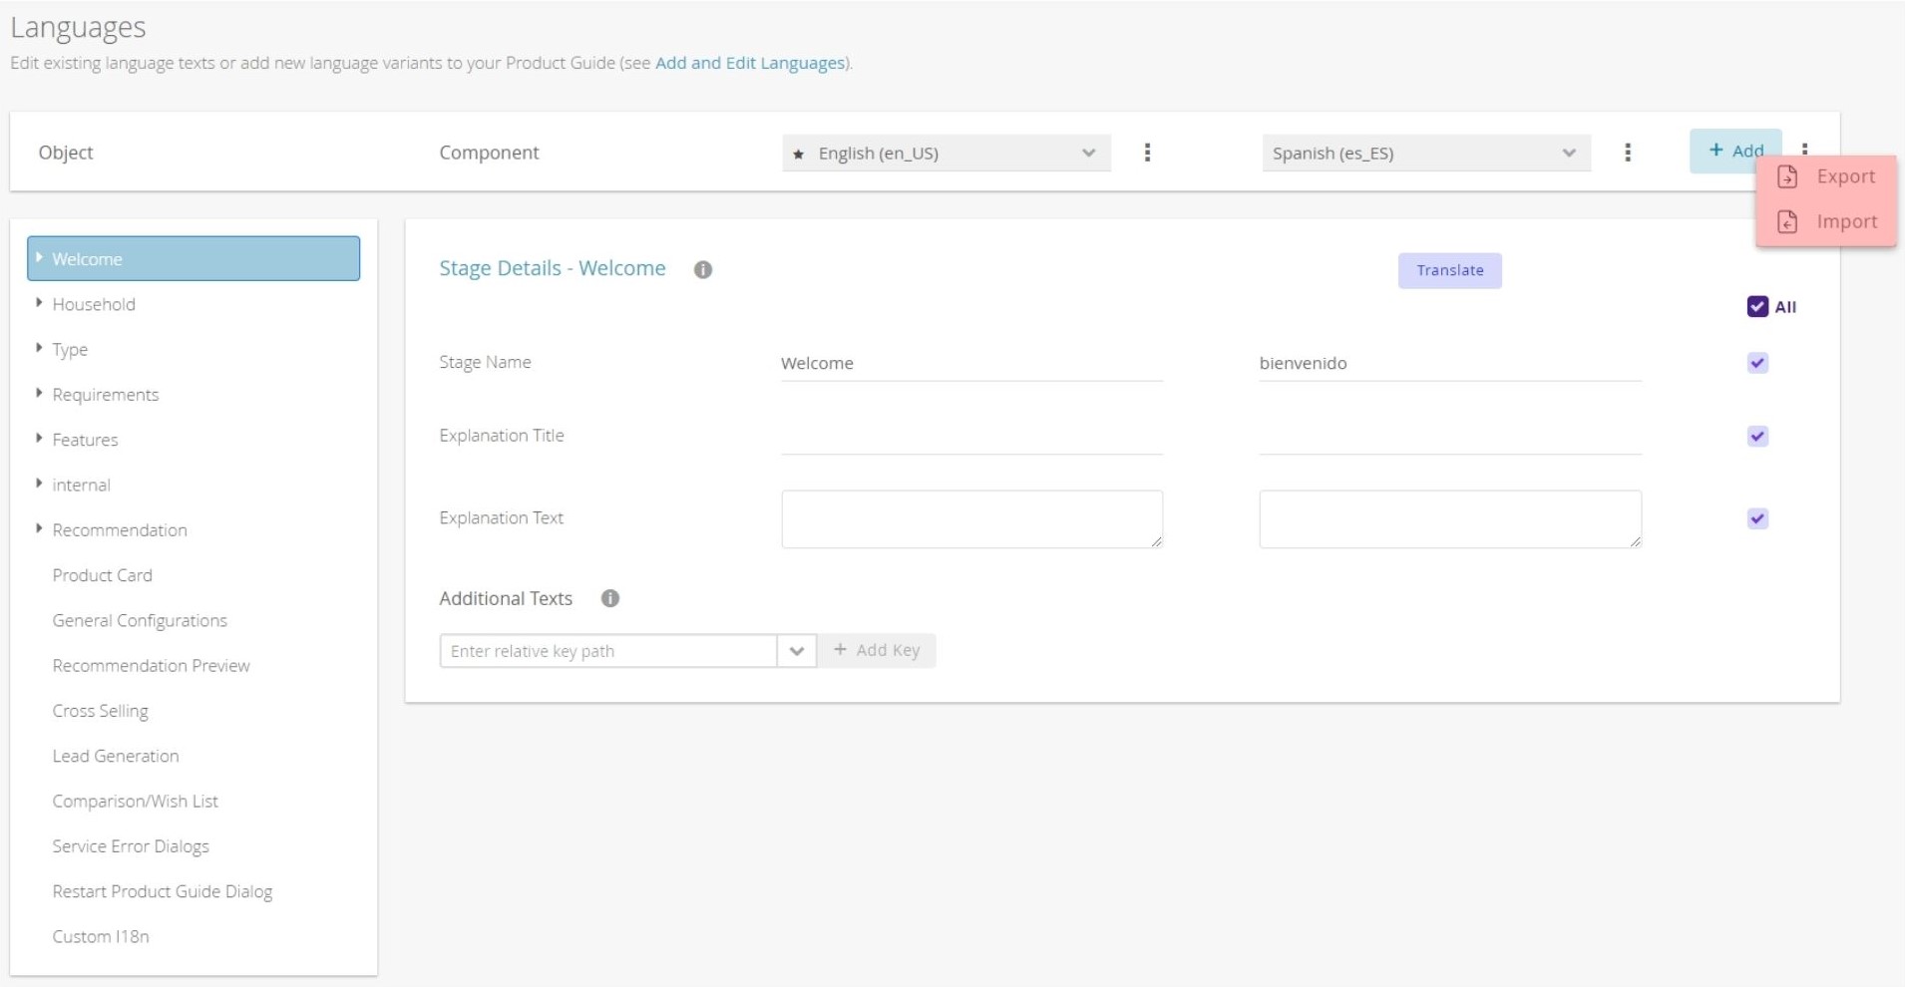Viewport: 1905px width, 987px height.
Task: Uncheck the Explanation Text row checkbox
Action: [1757, 518]
